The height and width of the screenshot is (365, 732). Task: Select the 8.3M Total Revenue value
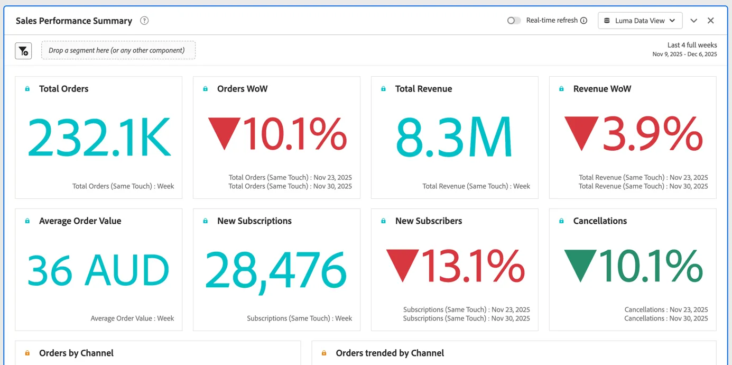click(454, 137)
